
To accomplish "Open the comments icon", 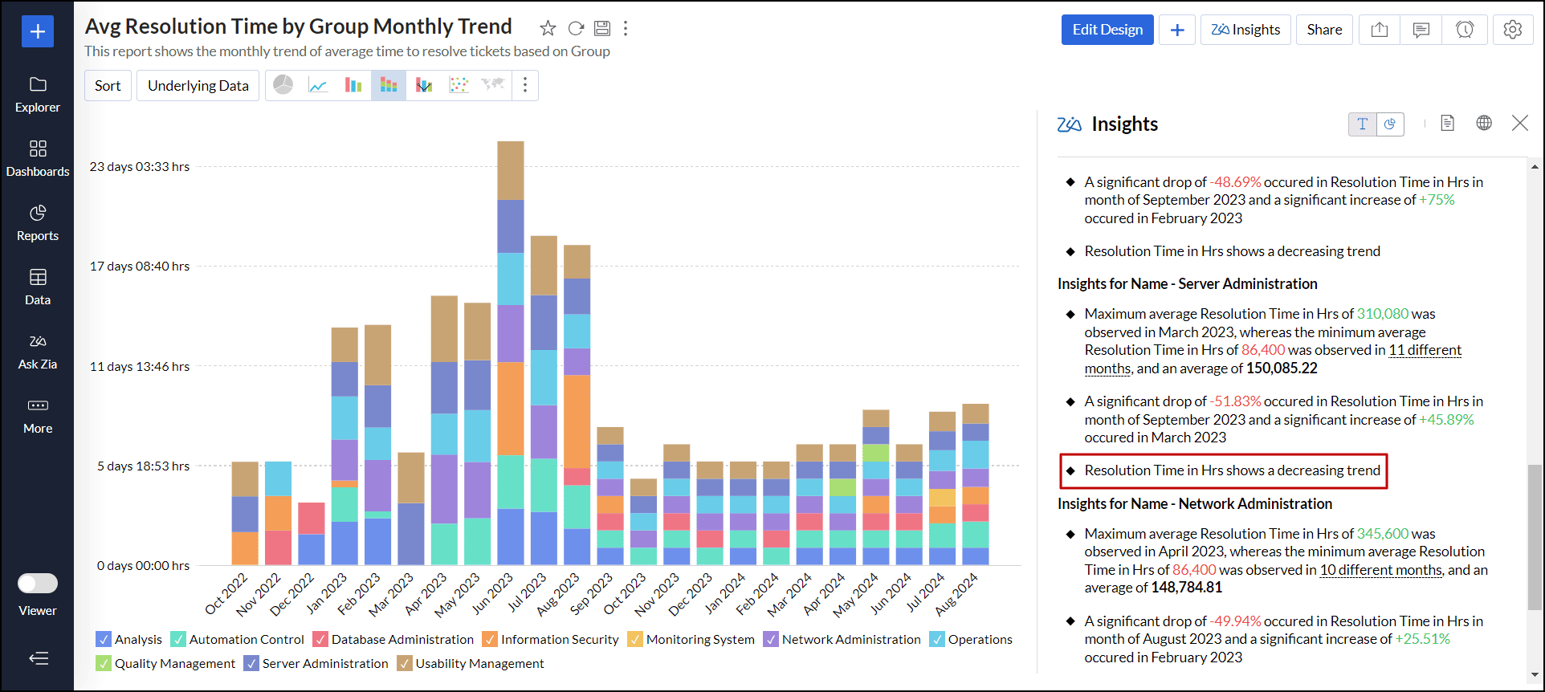I will [x=1421, y=30].
